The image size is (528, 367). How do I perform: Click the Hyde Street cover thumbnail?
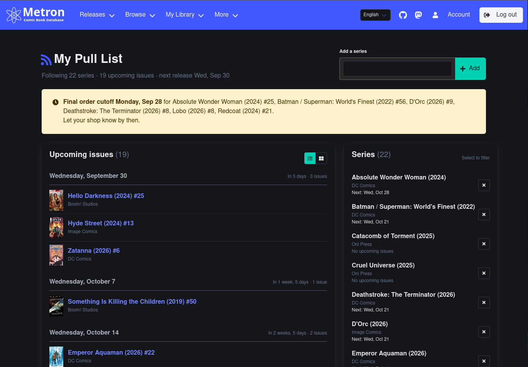[56, 227]
